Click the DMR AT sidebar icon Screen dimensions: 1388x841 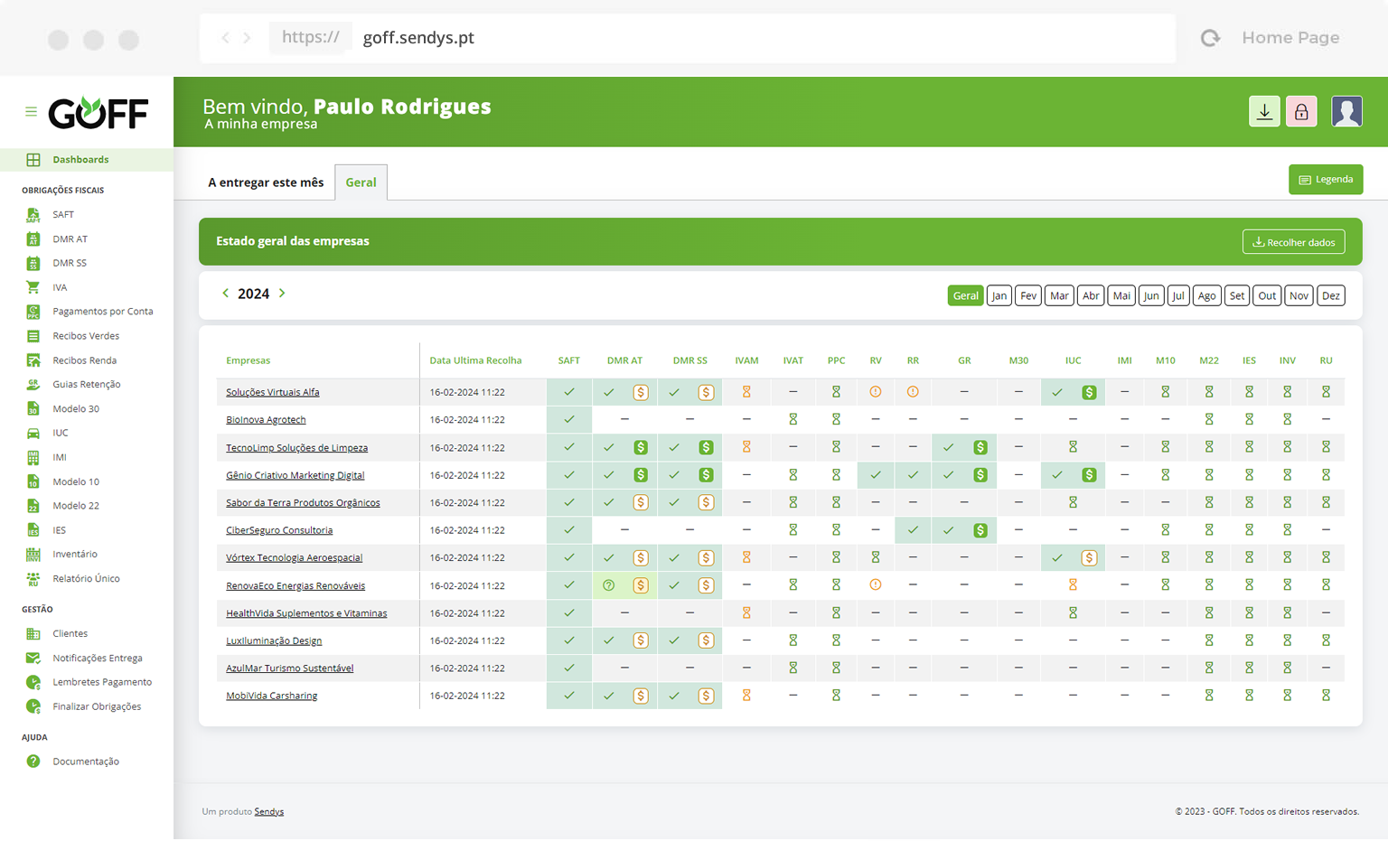pos(33,239)
